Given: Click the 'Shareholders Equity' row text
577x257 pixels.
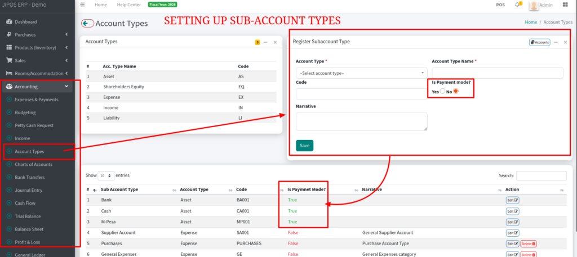Looking at the screenshot, I should [123, 87].
